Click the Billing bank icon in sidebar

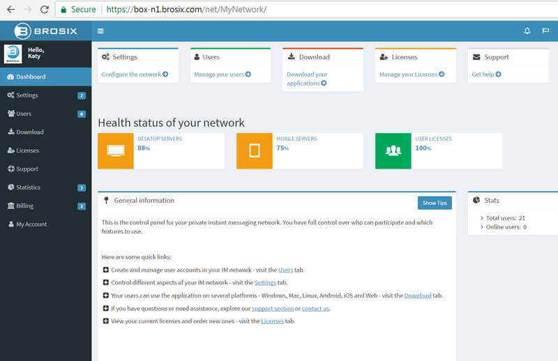11,206
